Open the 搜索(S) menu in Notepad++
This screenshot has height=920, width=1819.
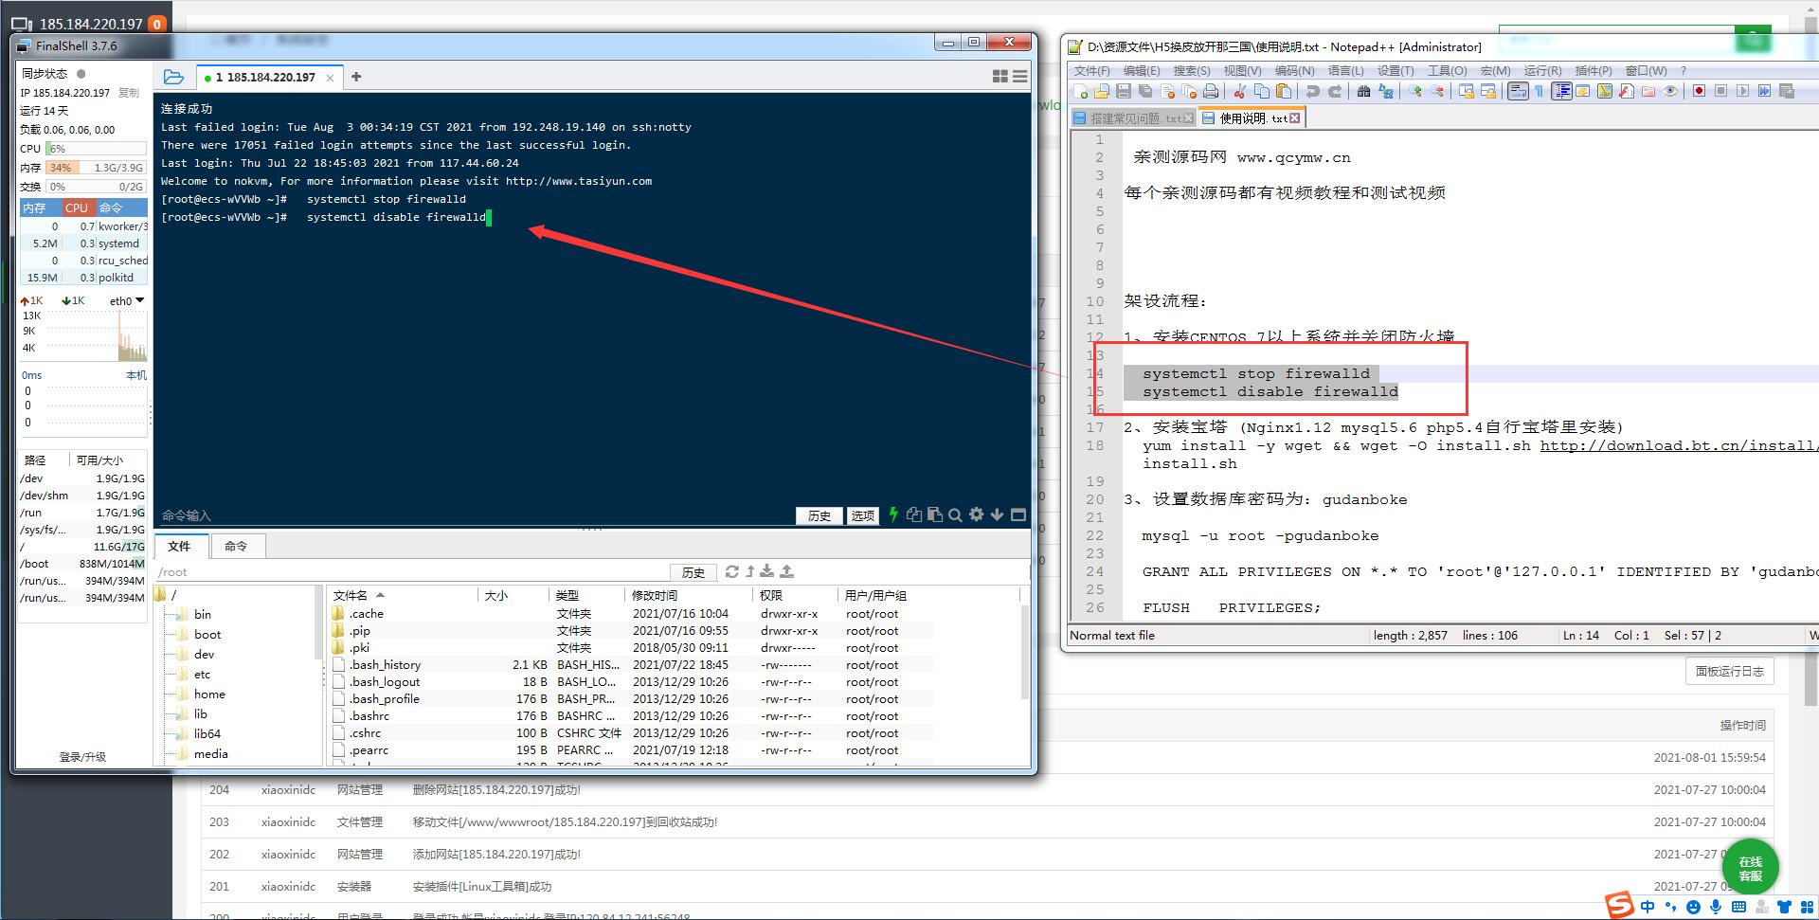[1191, 70]
